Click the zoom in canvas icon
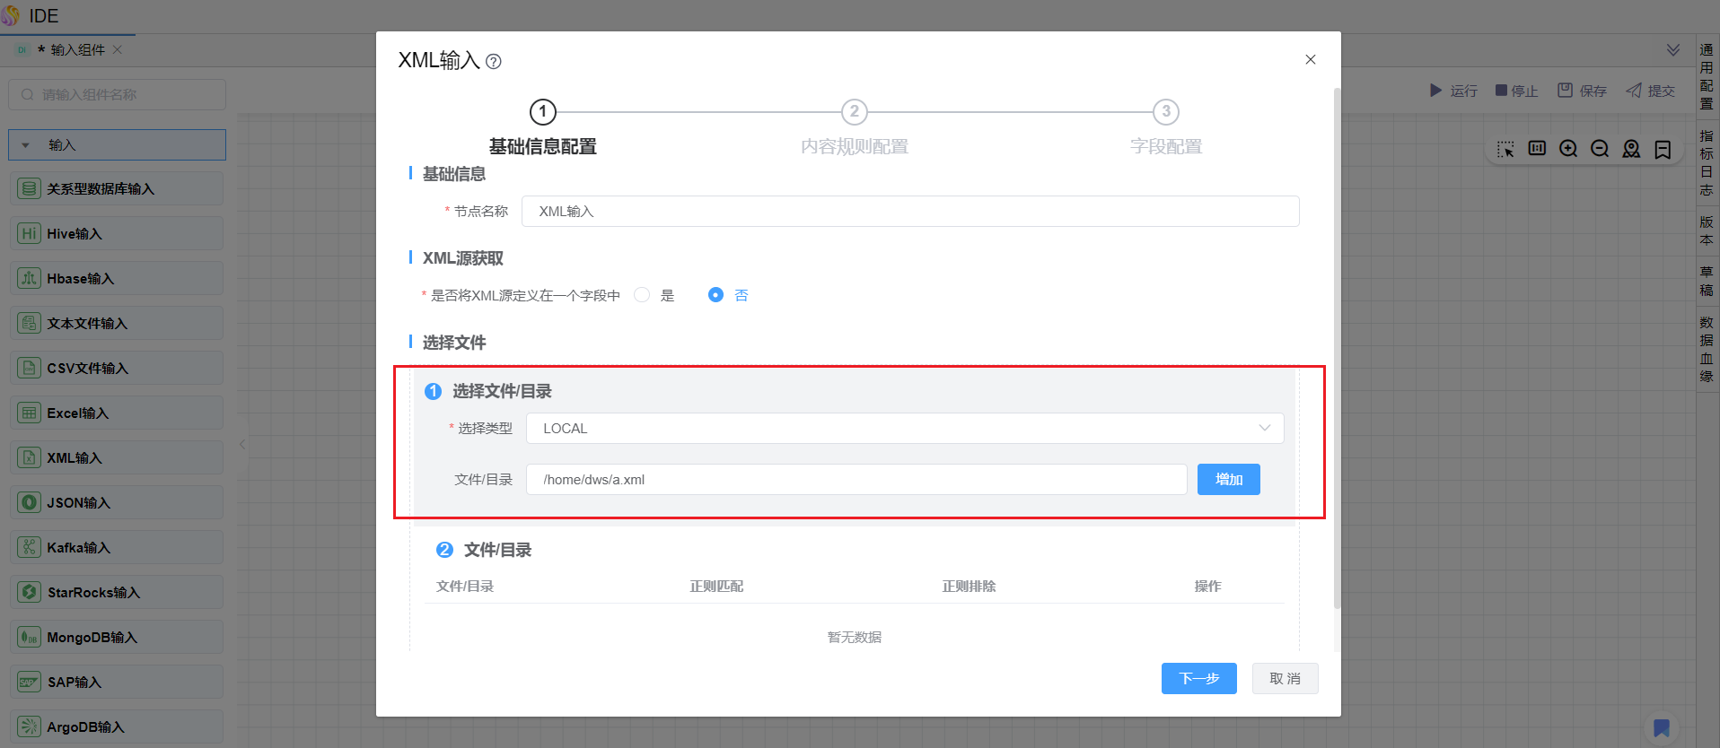The image size is (1720, 748). pos(1568,149)
